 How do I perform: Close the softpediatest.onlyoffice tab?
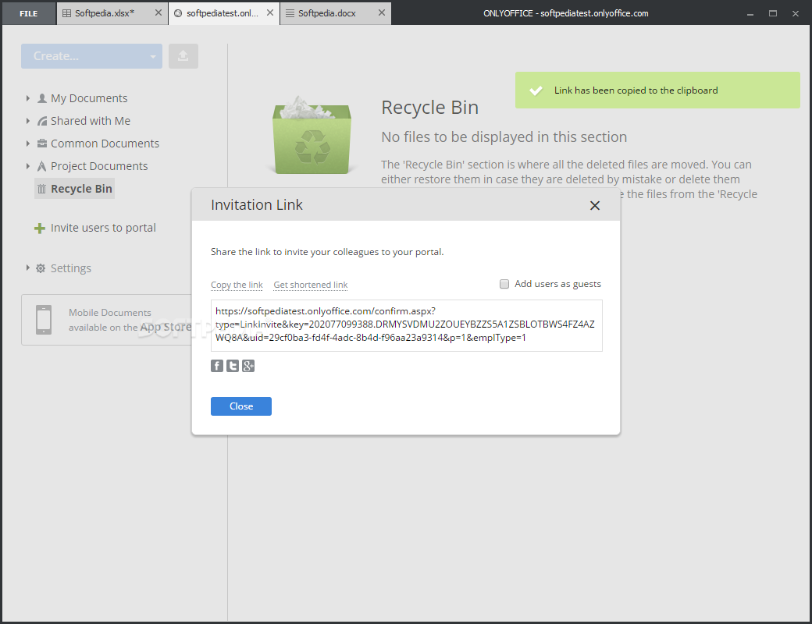click(270, 13)
